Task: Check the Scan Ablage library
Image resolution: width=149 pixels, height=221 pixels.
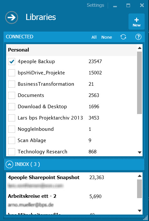Action: pyautogui.click(x=12, y=140)
